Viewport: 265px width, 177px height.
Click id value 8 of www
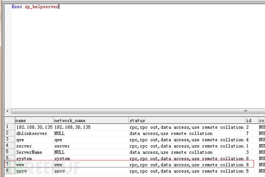[x=252, y=164]
